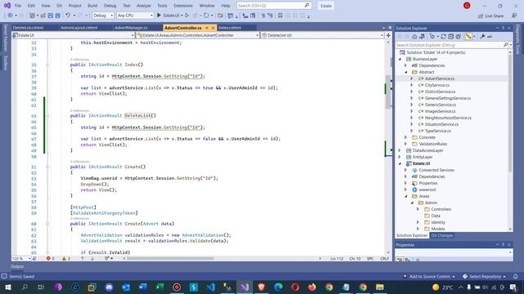Screen dimensions: 524x294
Task: Click the Home icon in Solution Explorer
Action: tap(414, 37)
